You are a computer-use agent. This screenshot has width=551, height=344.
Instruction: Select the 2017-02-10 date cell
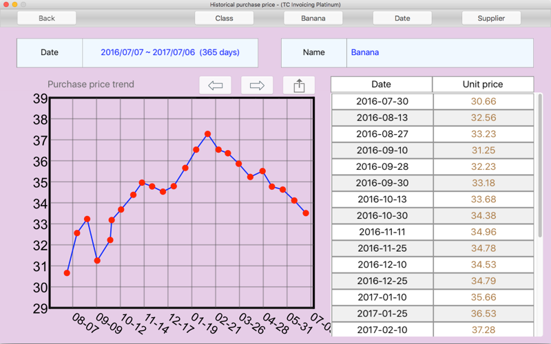tap(382, 330)
